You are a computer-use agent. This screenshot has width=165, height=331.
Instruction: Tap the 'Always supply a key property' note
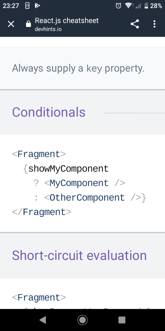(x=78, y=68)
